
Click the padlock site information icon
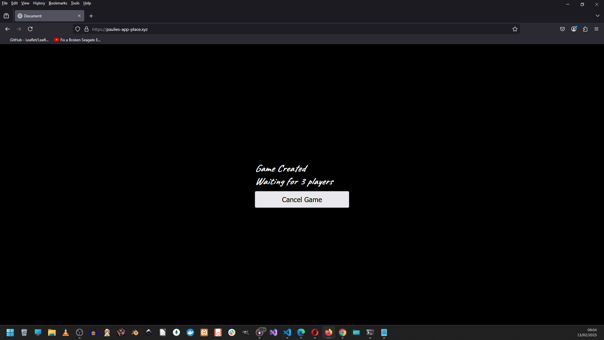click(x=87, y=29)
